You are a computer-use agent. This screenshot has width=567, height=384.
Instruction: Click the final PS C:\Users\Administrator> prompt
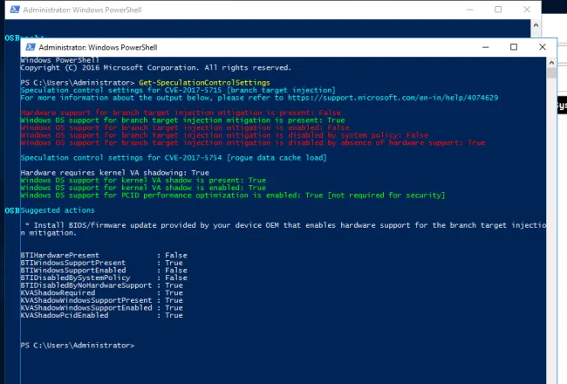[78, 346]
